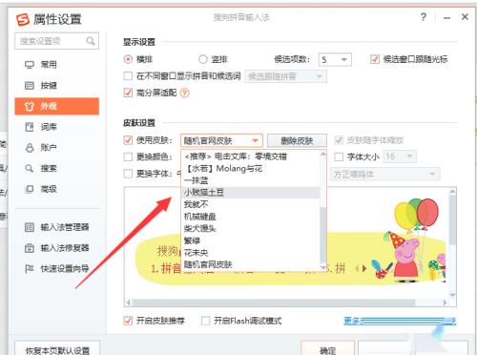The height and width of the screenshot is (355, 477).
Task: Click the monitor icon beside 常用
Action: tap(30, 65)
